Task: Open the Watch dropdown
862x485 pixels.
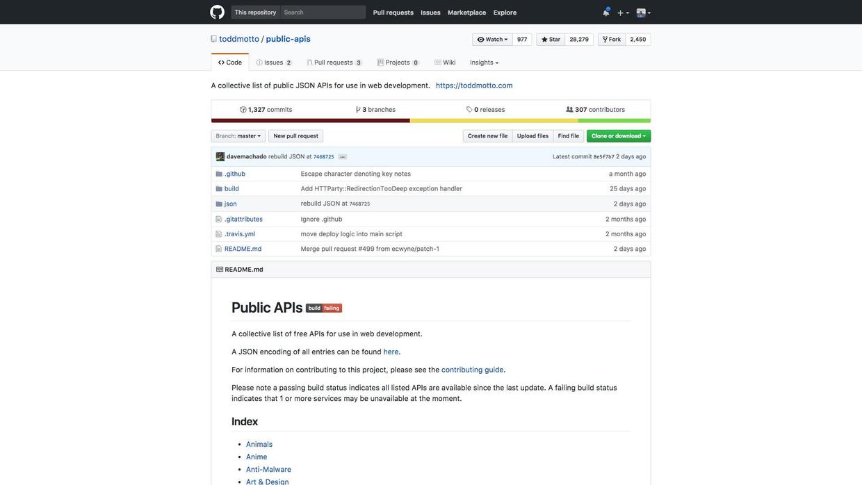Action: tap(492, 40)
